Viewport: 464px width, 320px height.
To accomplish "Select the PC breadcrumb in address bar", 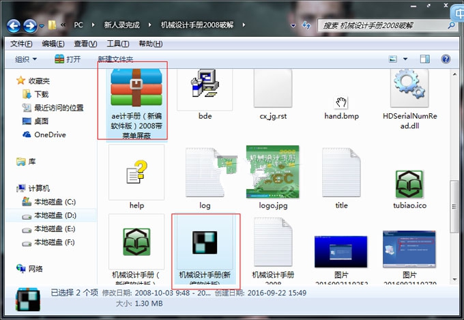I will 78,25.
